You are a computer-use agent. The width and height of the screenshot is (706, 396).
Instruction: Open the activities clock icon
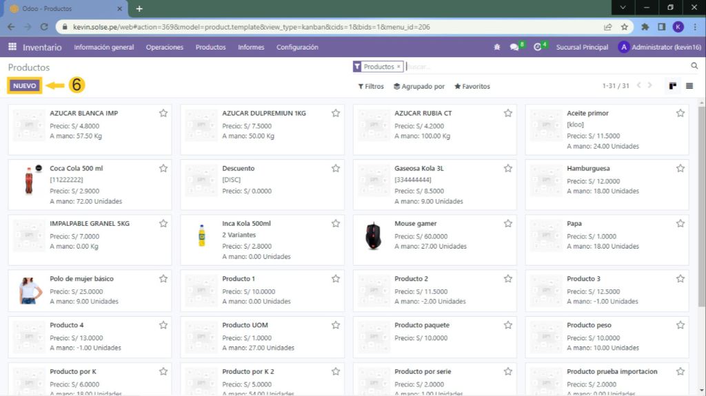pyautogui.click(x=538, y=48)
